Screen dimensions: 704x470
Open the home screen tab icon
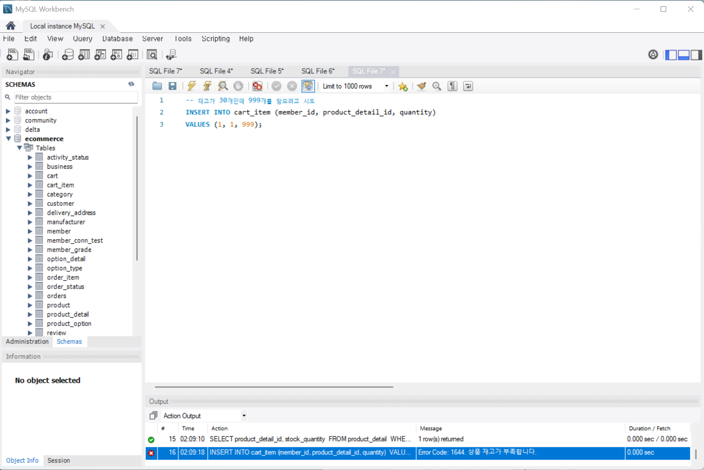click(11, 26)
